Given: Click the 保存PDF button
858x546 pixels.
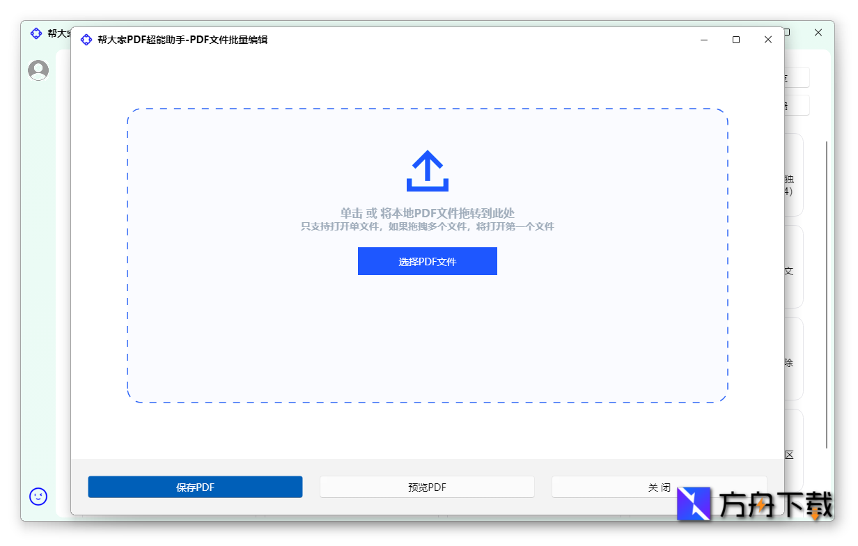Looking at the screenshot, I should click(195, 487).
